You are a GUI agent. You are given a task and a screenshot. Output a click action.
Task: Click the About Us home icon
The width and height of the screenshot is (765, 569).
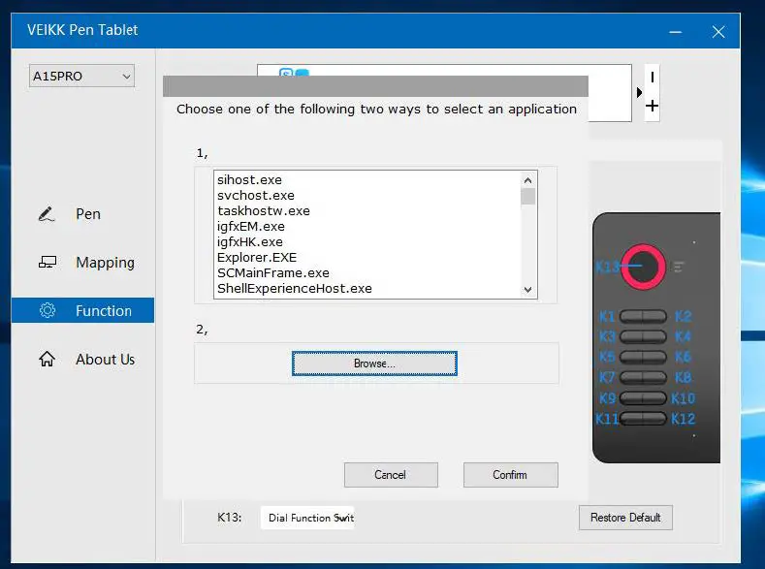[47, 360]
